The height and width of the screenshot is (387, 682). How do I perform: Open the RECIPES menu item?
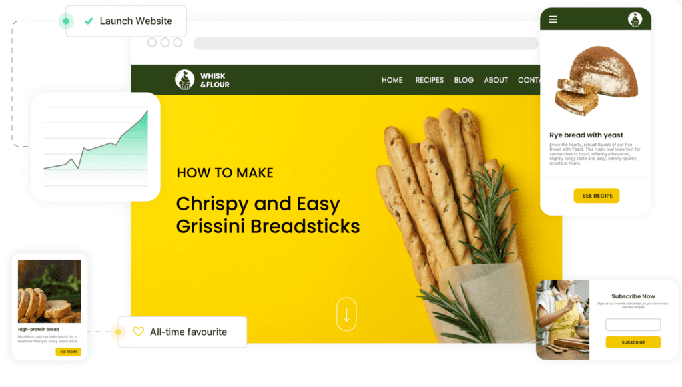pyautogui.click(x=430, y=80)
